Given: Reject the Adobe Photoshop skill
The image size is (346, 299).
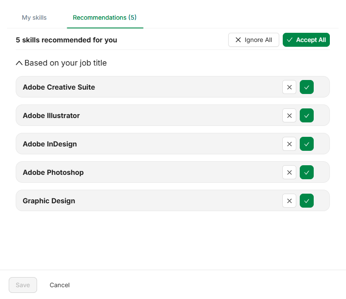Looking at the screenshot, I should coord(289,172).
